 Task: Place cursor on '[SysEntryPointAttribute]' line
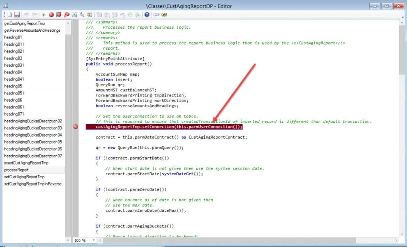coord(115,59)
